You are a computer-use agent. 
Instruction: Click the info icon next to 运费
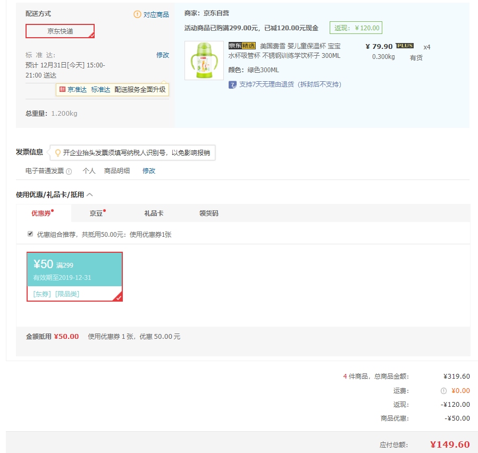[x=443, y=391]
